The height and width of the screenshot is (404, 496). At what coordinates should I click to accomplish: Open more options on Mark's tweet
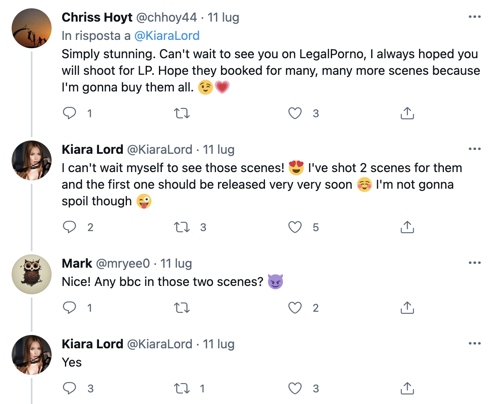point(475,263)
